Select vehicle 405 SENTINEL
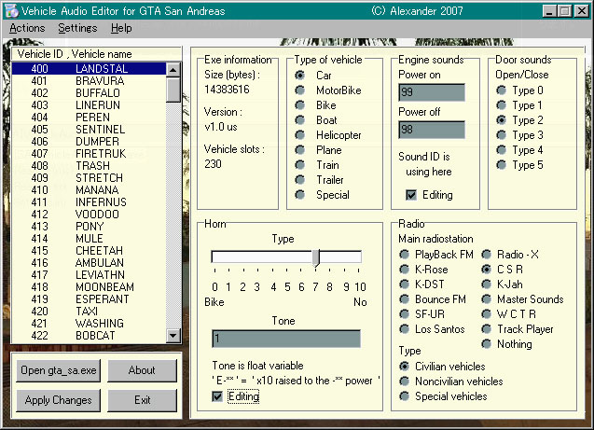 point(89,130)
